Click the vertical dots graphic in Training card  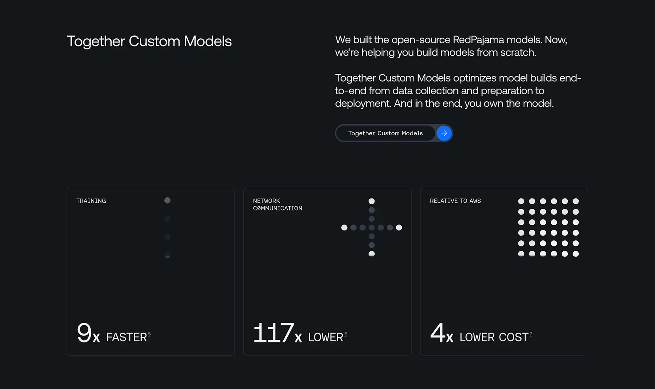(x=167, y=228)
